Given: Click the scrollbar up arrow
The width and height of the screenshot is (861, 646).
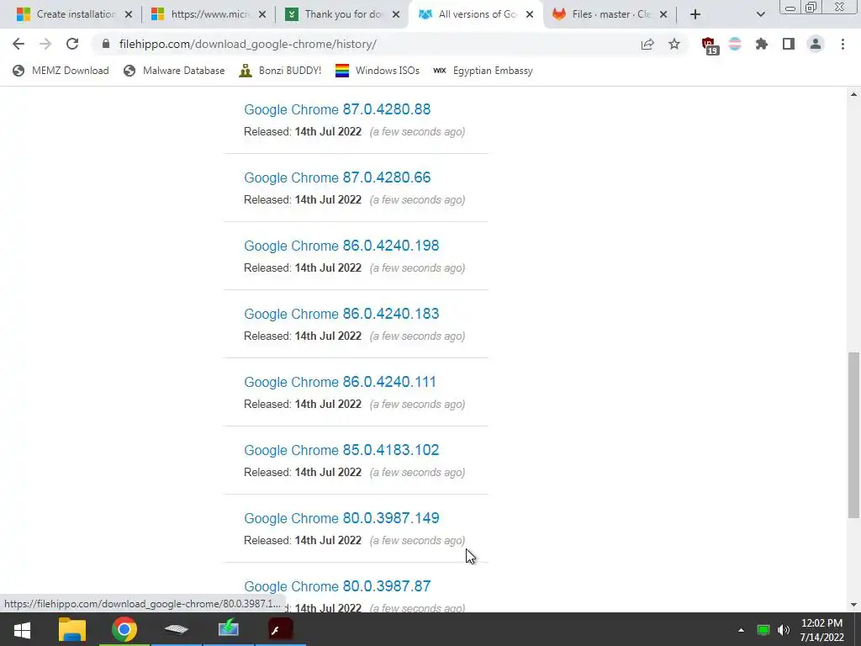Looking at the screenshot, I should 853,94.
